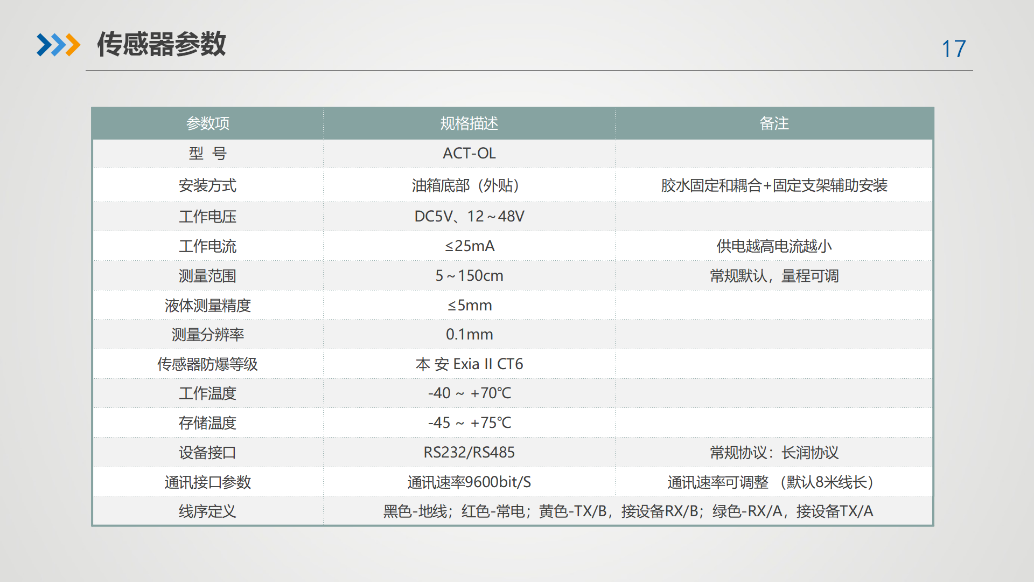This screenshot has height=582, width=1034.
Task: Click the model value ACT-OL
Action: pyautogui.click(x=469, y=154)
